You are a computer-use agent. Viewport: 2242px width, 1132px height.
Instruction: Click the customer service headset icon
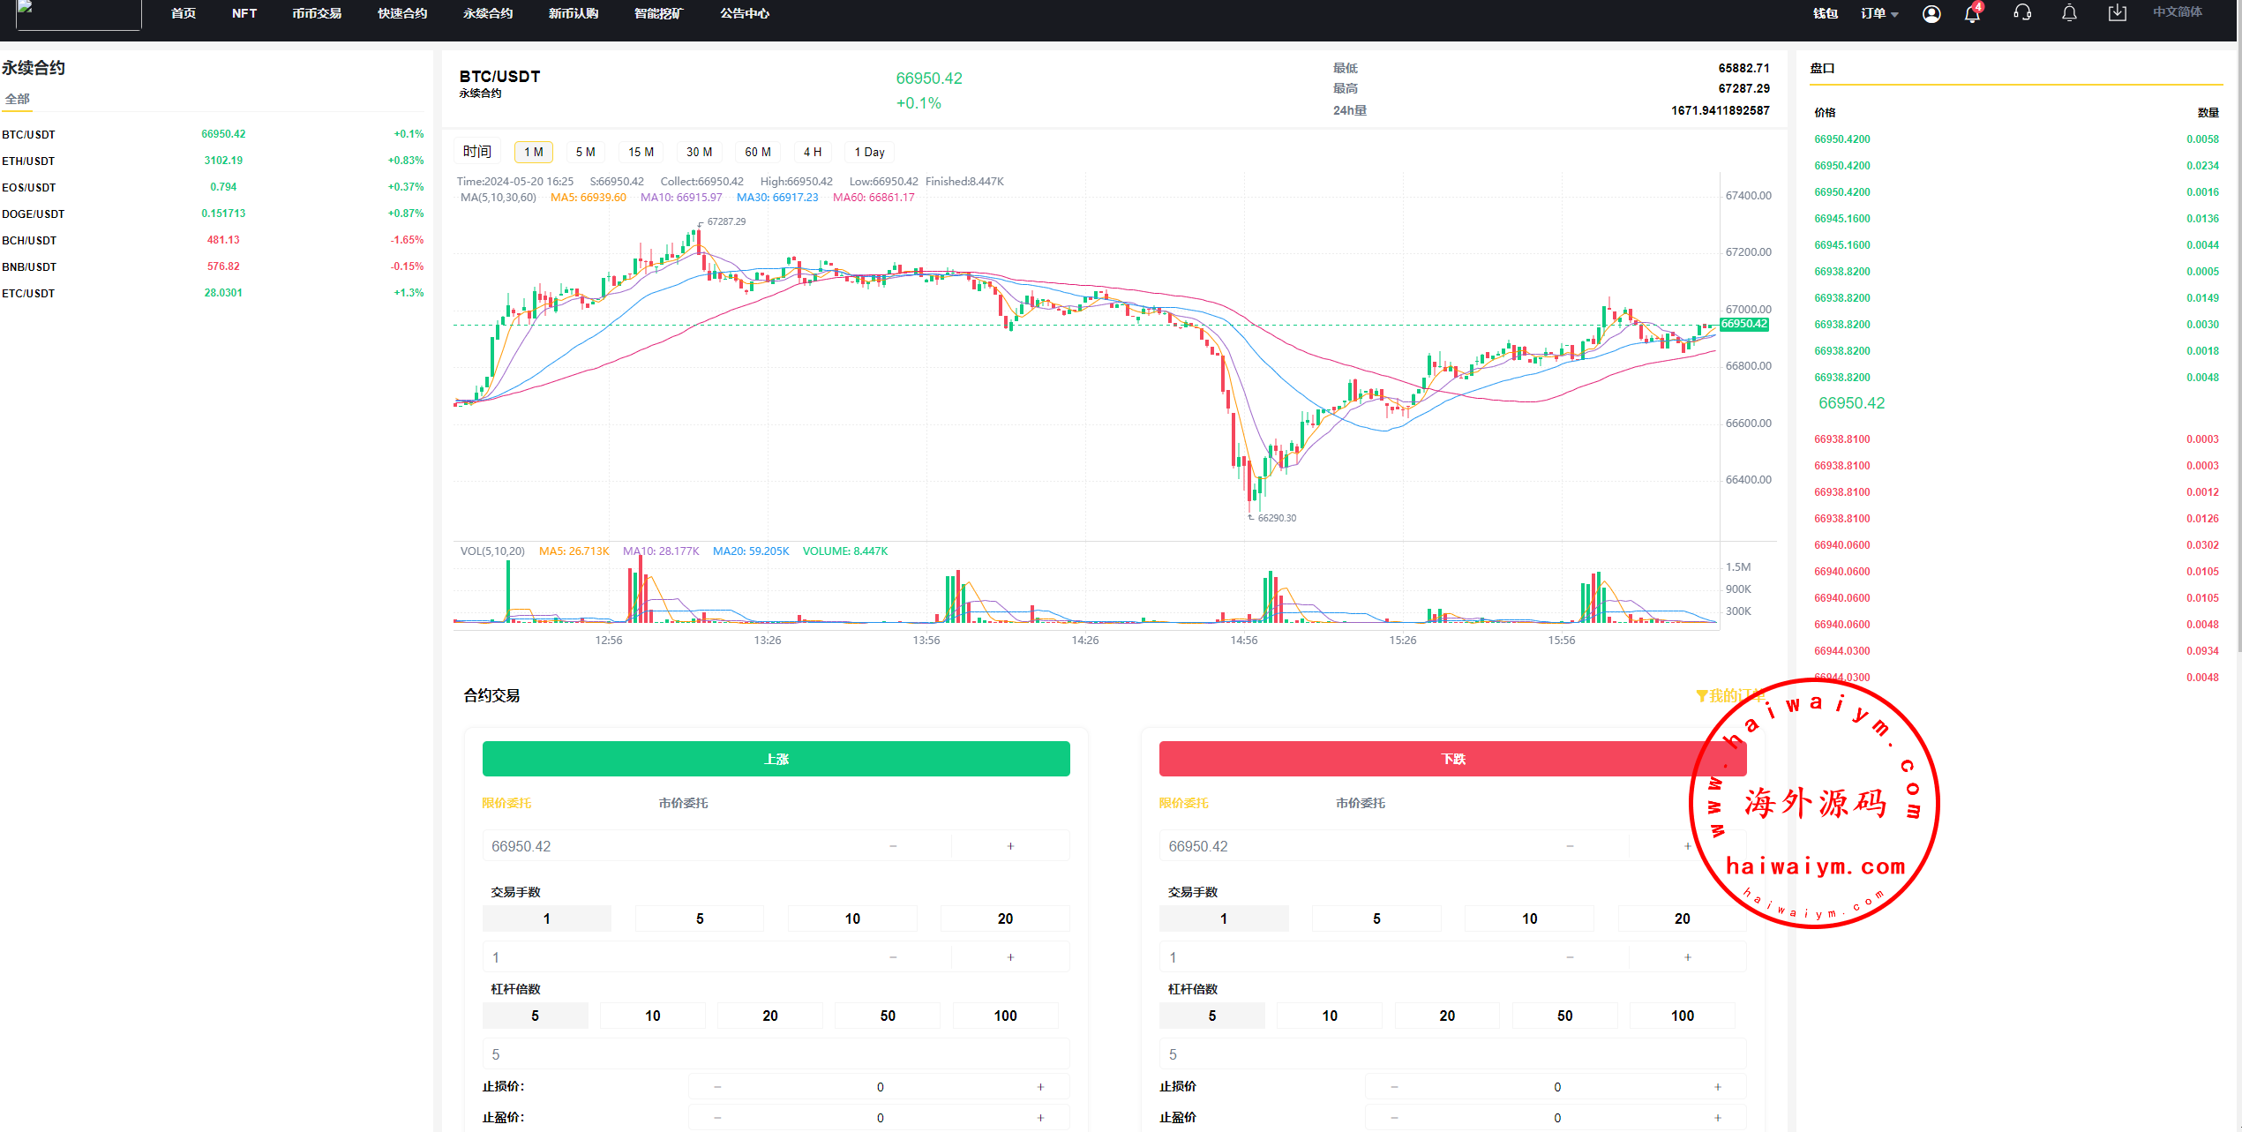(x=2022, y=13)
